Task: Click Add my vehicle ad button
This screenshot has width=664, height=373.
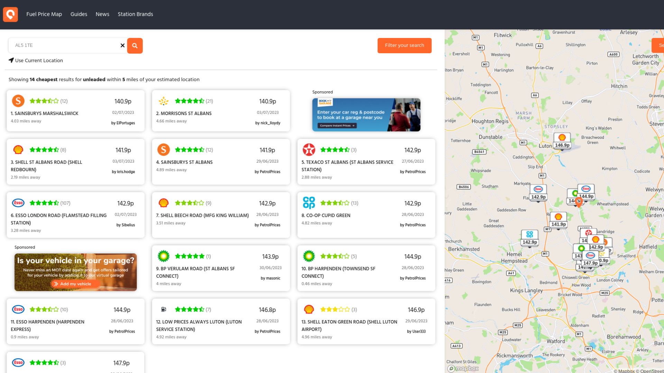Action: [75, 284]
